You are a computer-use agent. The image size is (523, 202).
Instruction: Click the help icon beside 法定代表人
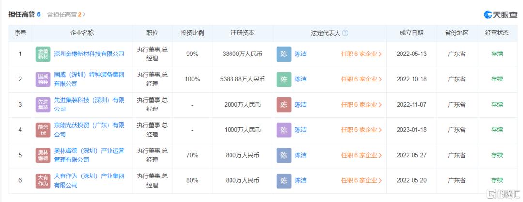pyautogui.click(x=345, y=33)
